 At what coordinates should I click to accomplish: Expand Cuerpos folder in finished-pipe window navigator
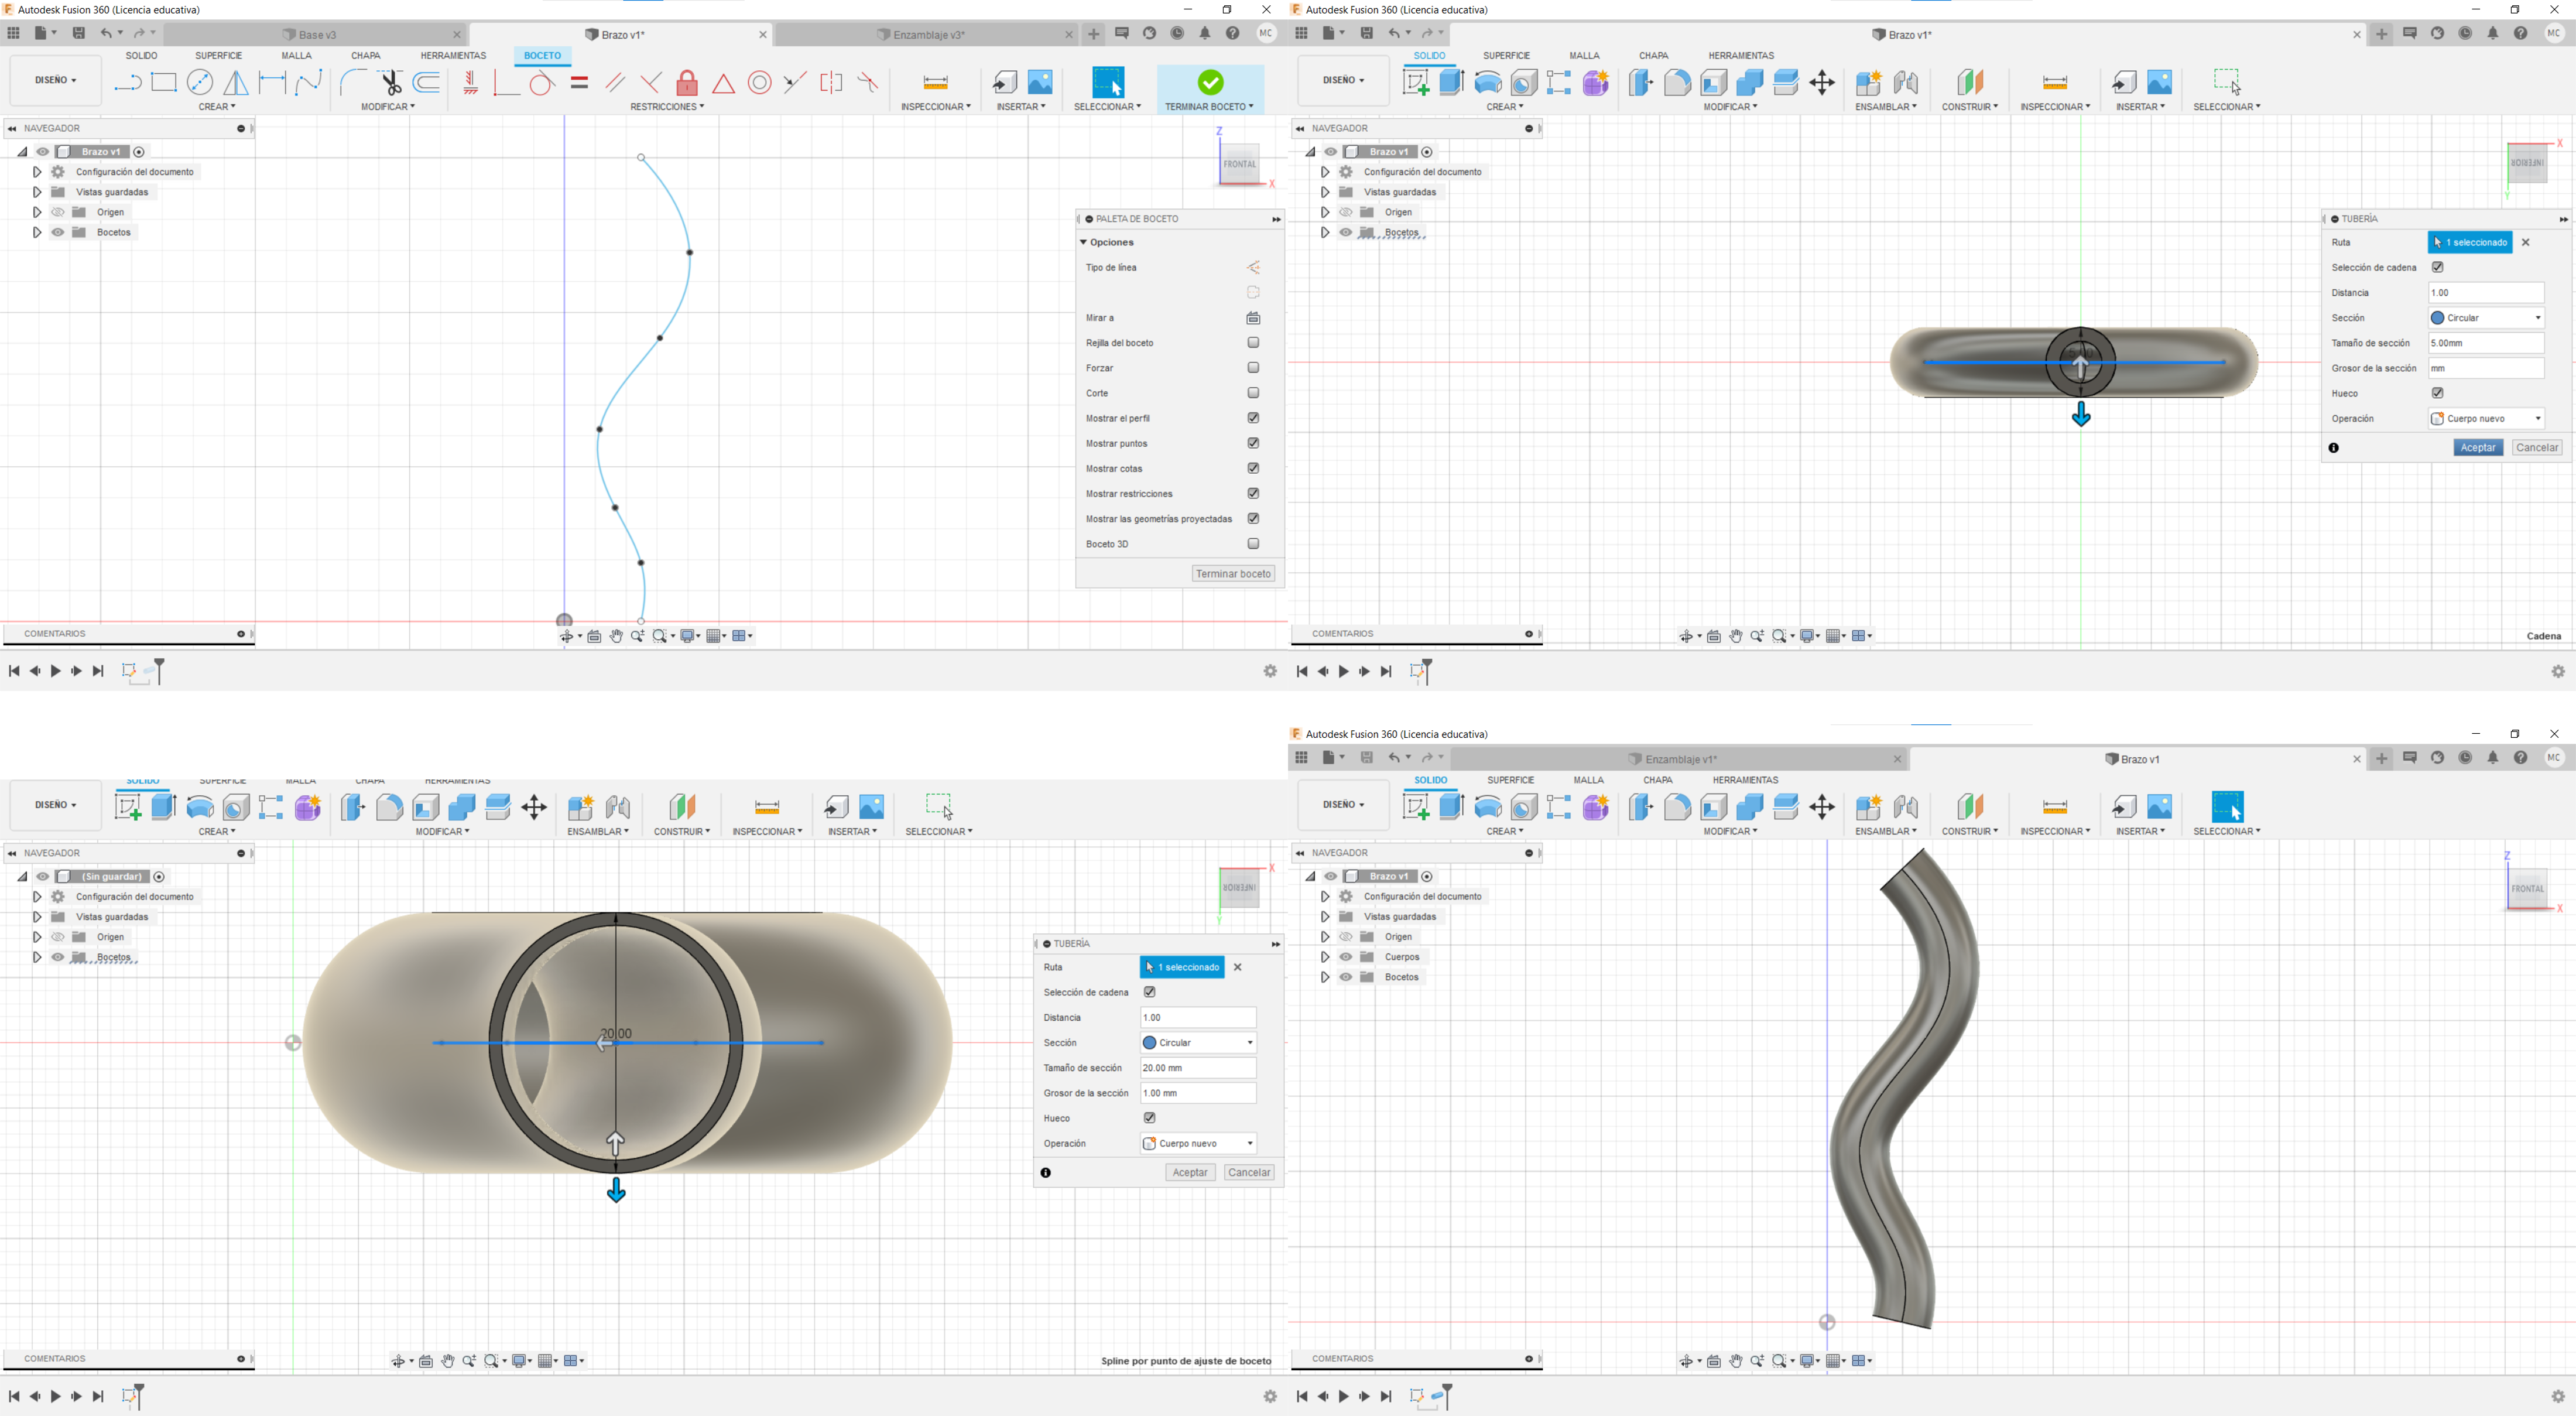pyautogui.click(x=1325, y=957)
